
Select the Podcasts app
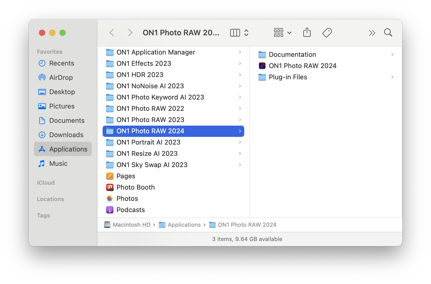coord(173,210)
